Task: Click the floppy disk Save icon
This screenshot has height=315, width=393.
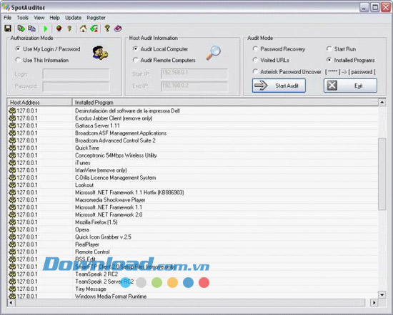Action: coord(8,29)
